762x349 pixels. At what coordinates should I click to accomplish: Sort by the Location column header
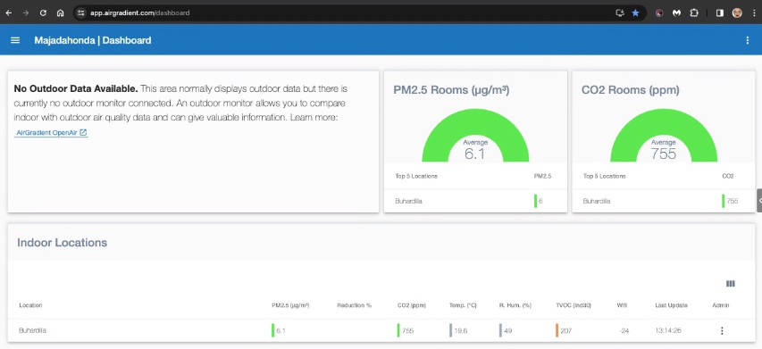pos(30,305)
